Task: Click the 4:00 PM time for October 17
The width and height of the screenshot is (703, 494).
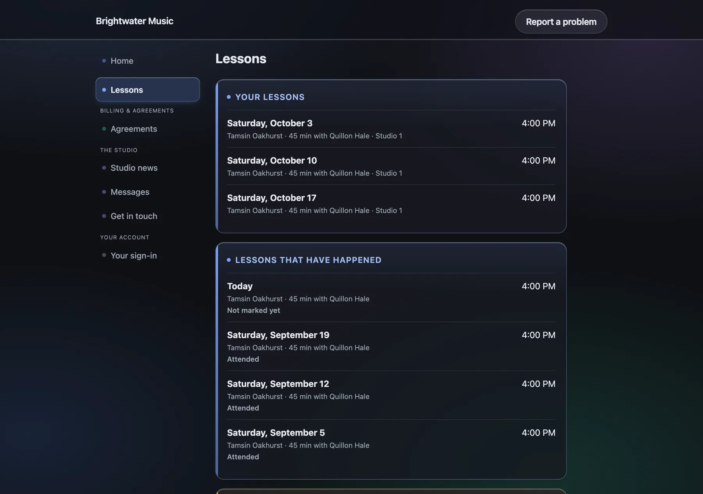Action: (538, 198)
